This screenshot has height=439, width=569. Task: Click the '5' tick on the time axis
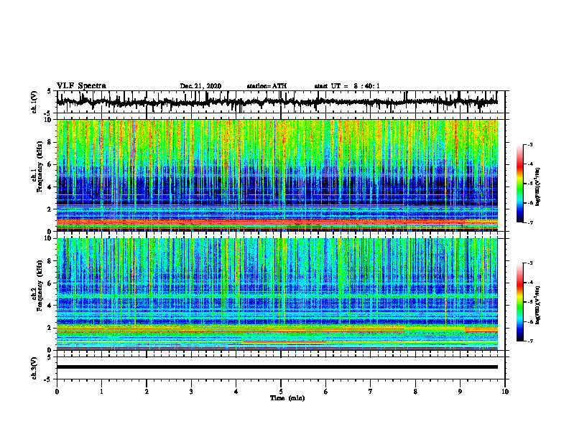tap(281, 392)
